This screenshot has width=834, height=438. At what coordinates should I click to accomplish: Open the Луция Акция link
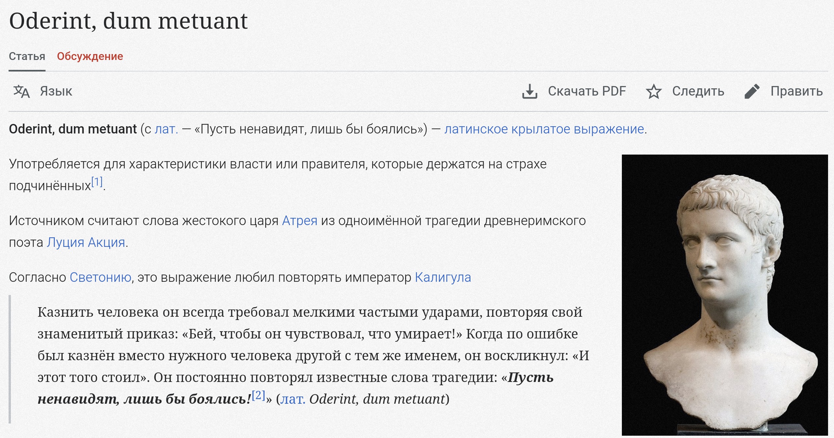pos(86,243)
